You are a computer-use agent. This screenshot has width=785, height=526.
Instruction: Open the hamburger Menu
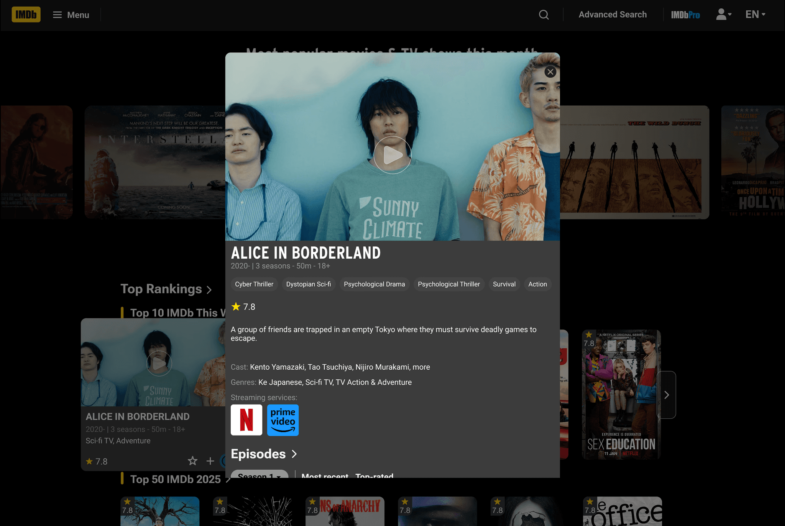point(71,15)
